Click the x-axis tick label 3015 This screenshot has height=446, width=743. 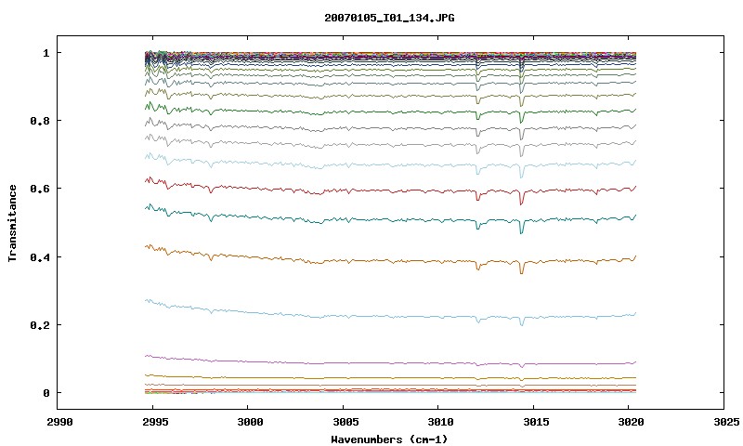tap(536, 422)
